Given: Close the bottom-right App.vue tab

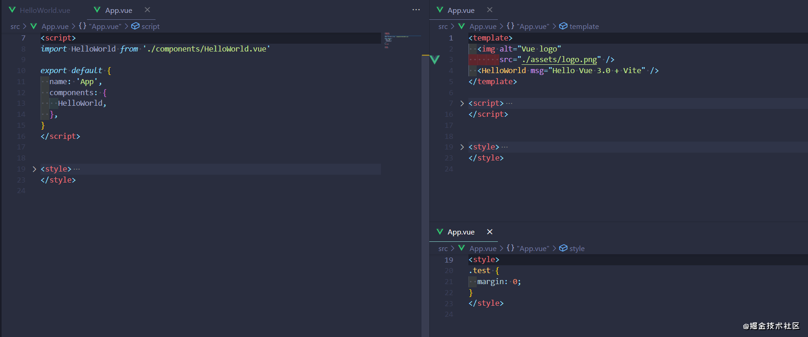Looking at the screenshot, I should click(490, 232).
